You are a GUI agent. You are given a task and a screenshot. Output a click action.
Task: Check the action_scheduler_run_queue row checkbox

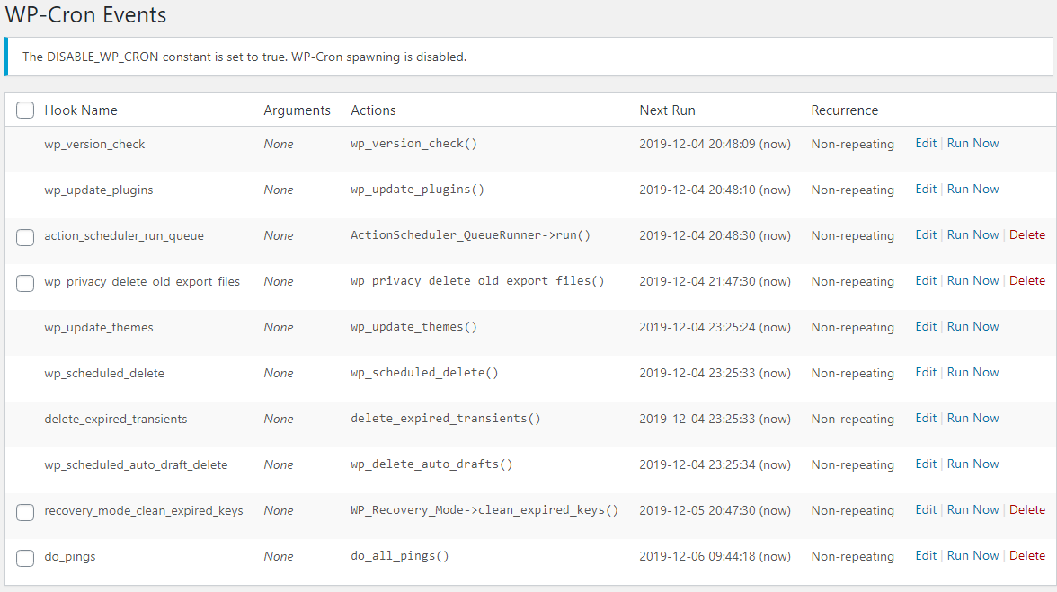(x=25, y=237)
